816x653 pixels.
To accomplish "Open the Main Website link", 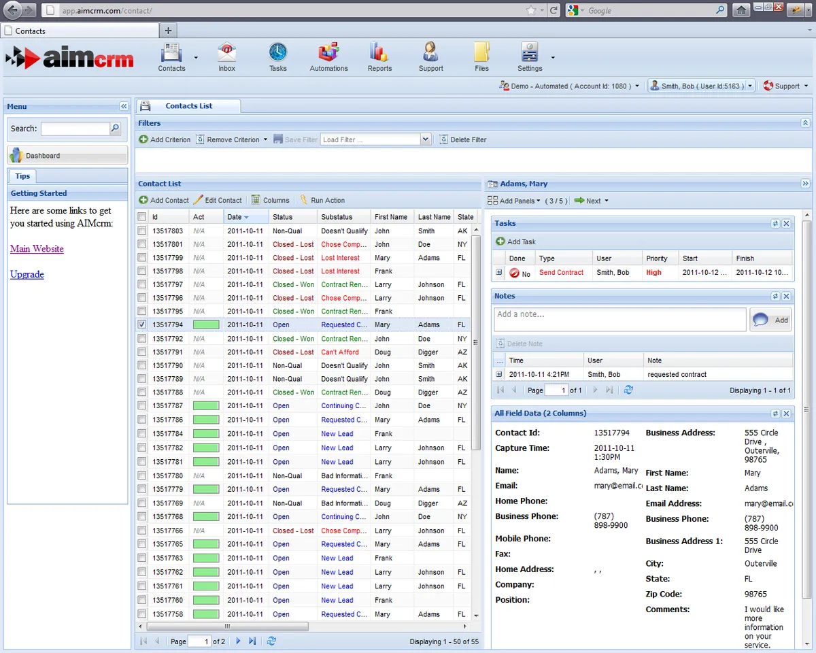I will [x=37, y=249].
